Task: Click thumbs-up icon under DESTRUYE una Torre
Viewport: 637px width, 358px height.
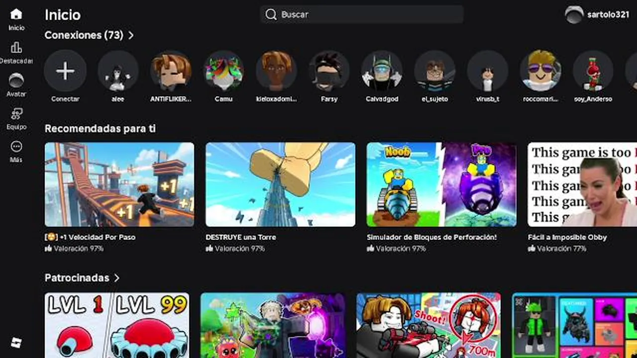Action: 210,248
